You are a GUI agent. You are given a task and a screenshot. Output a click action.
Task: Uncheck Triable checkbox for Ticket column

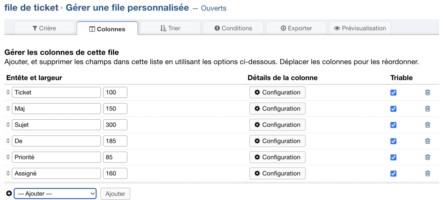tap(393, 92)
